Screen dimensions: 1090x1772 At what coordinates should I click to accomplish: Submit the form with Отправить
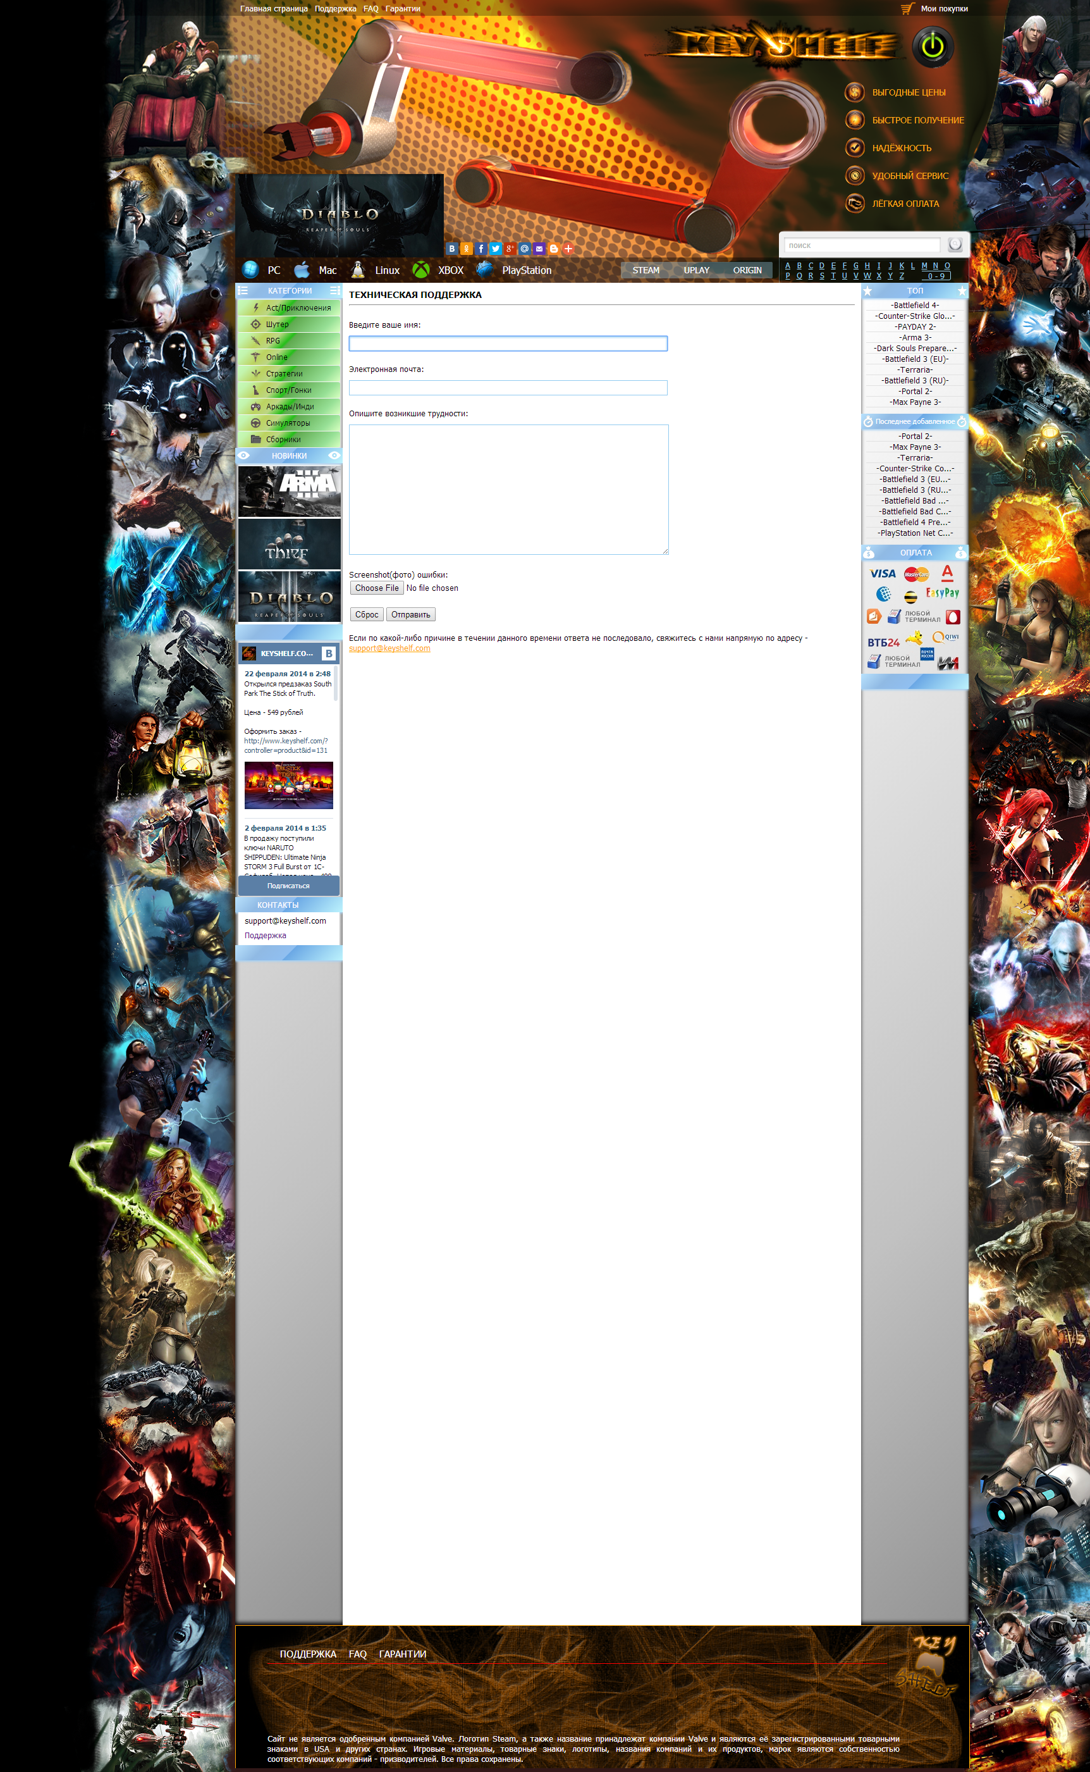(411, 614)
